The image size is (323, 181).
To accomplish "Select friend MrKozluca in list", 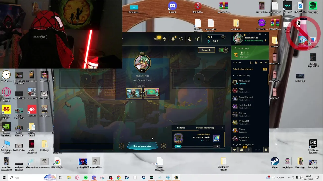I will (x=250, y=82).
